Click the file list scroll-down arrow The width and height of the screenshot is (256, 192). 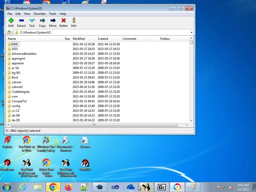tap(191, 121)
